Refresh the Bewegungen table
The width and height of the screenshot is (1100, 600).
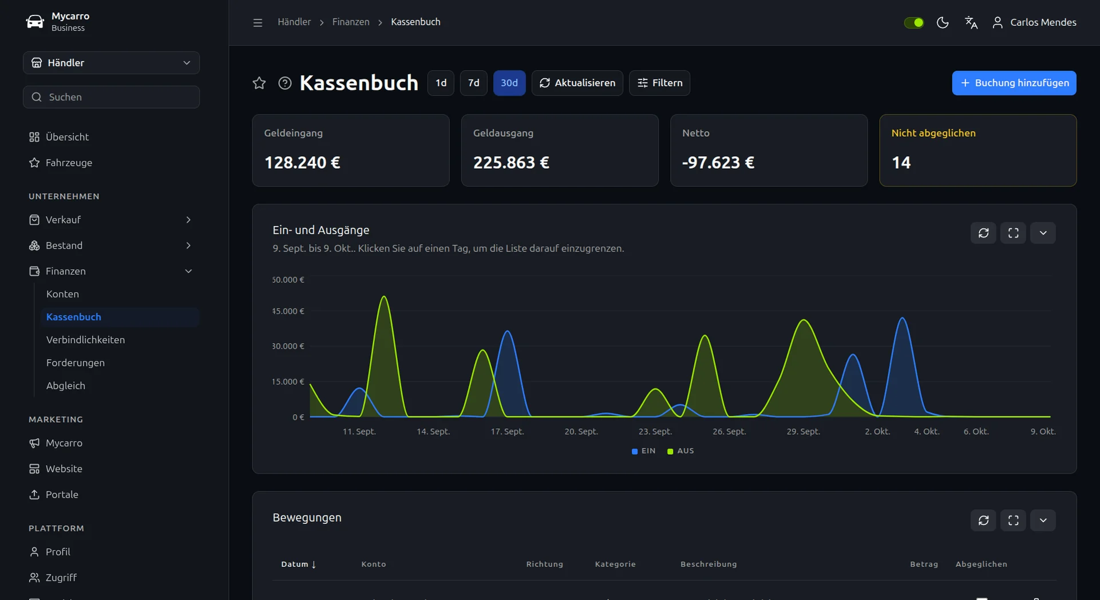pos(983,520)
